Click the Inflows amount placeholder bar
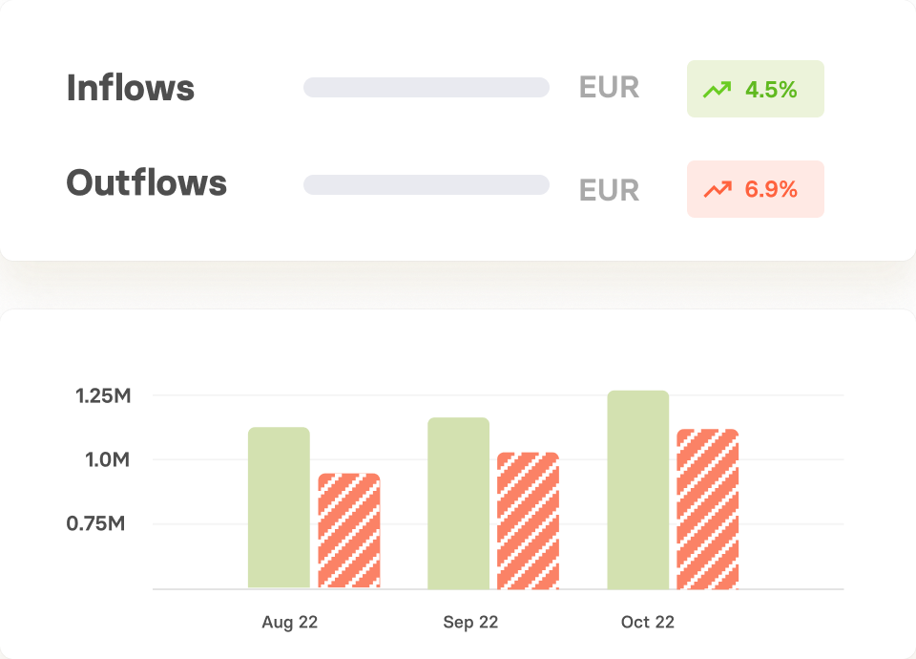Image resolution: width=916 pixels, height=659 pixels. (427, 88)
